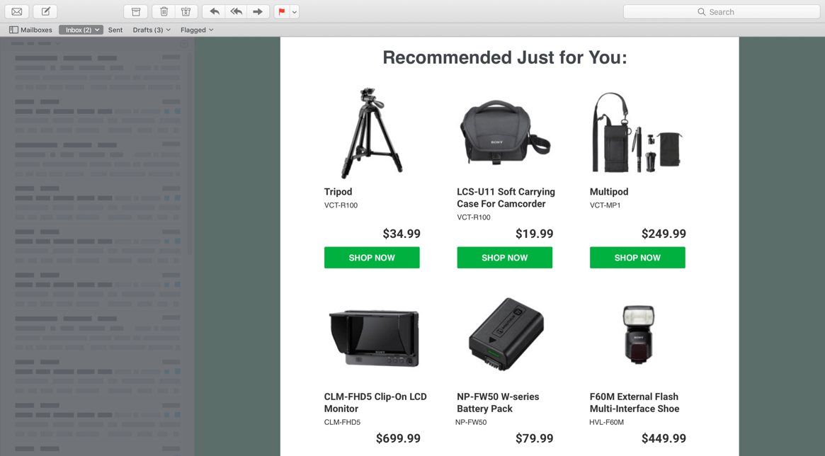
Task: Click the Sony carrying case image
Action: tap(505, 133)
